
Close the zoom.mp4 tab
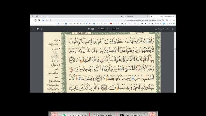126,16
